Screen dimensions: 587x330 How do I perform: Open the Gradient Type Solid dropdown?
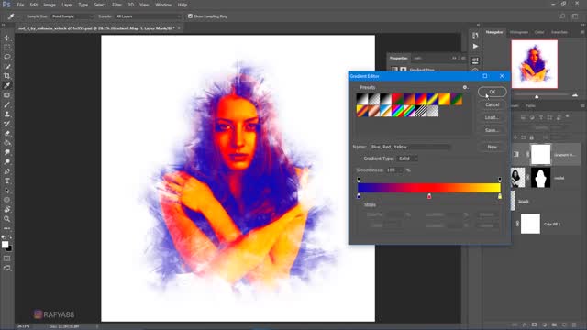407,159
